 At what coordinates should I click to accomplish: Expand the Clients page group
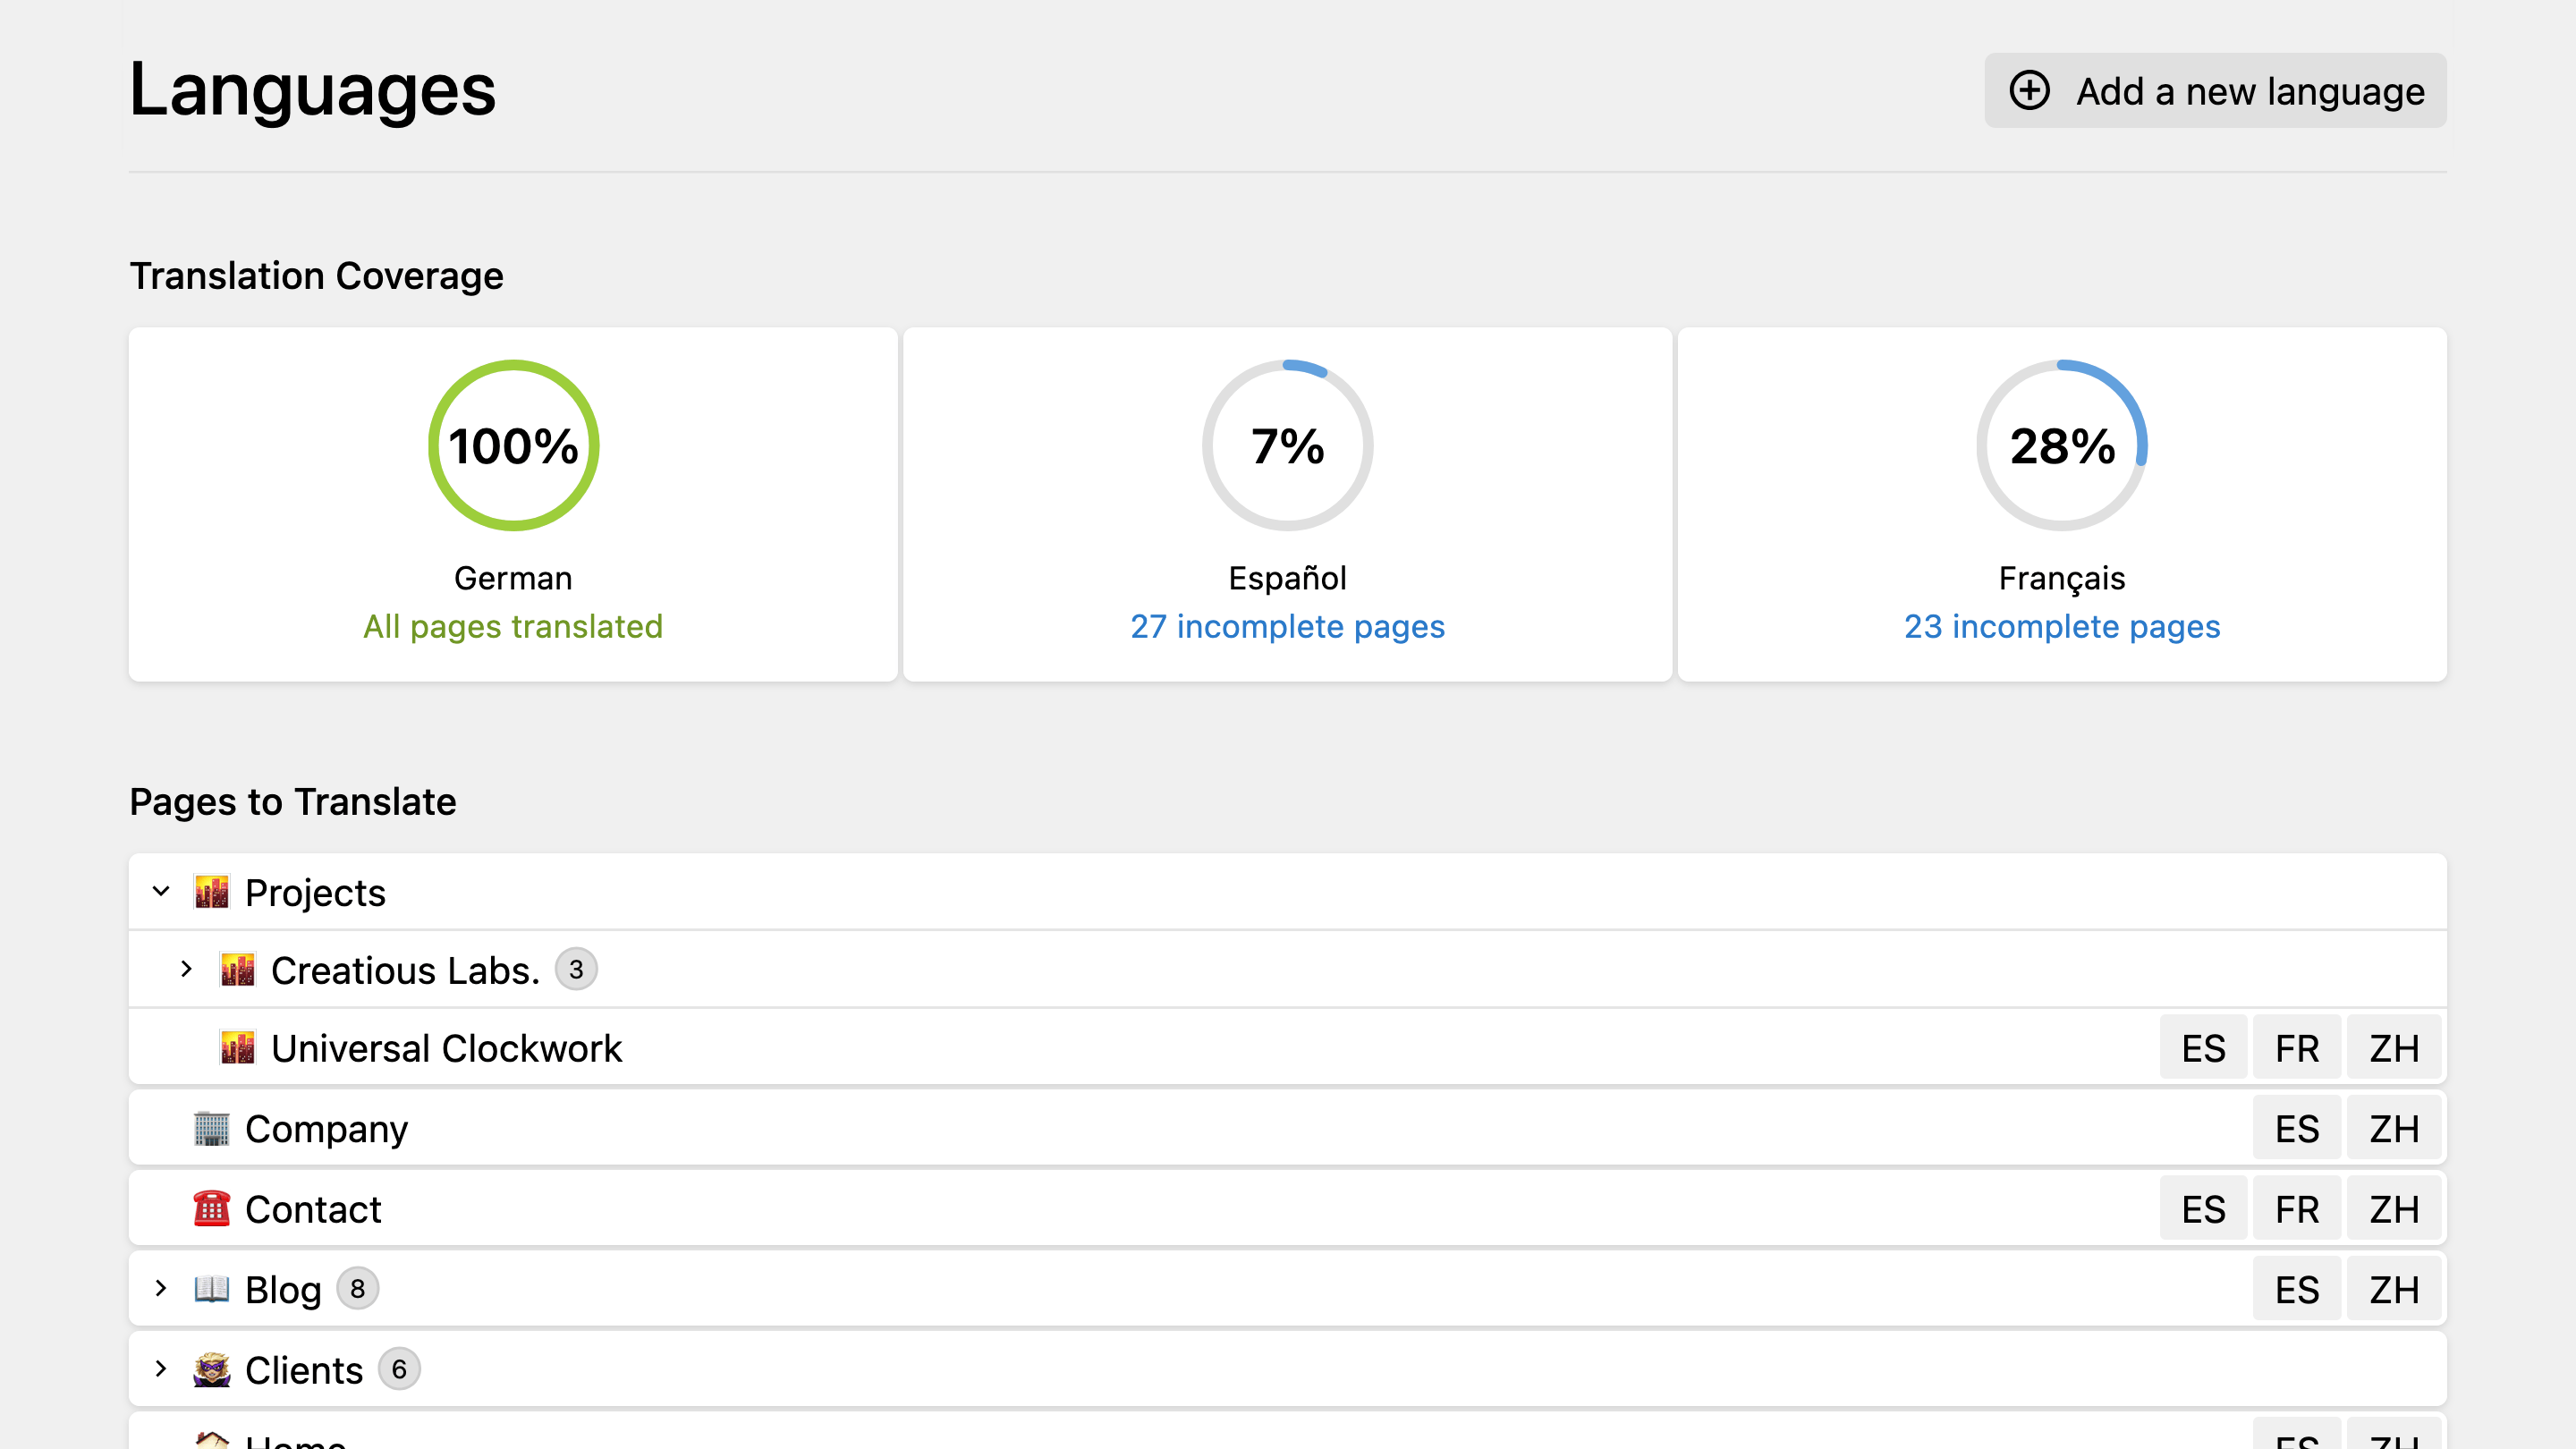161,1370
